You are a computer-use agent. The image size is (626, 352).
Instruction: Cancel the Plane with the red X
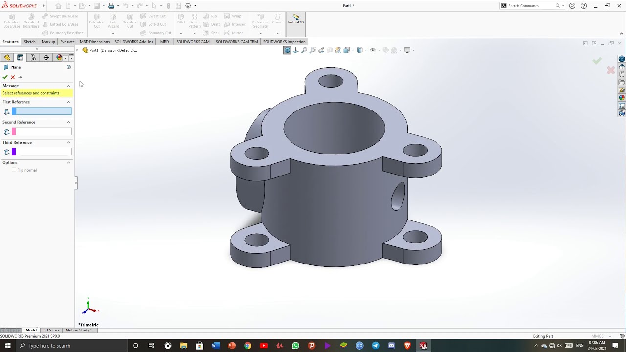[x=13, y=77]
